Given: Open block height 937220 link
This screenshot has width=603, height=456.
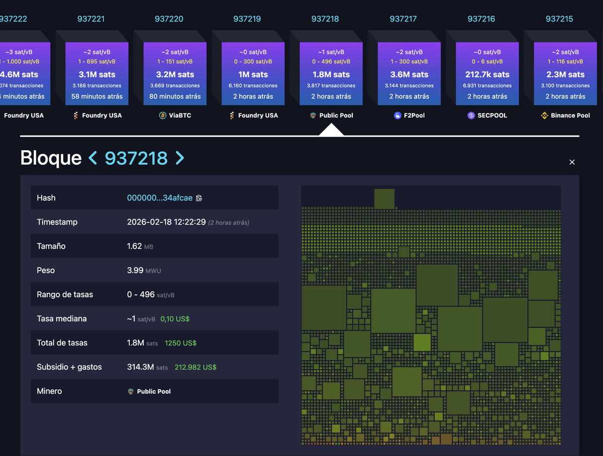Looking at the screenshot, I should [169, 19].
